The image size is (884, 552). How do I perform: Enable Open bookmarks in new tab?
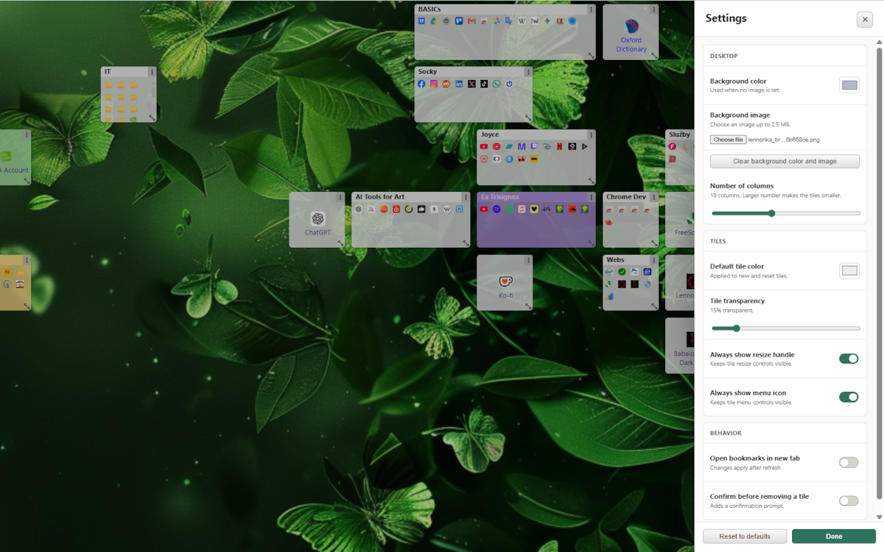[x=849, y=462]
